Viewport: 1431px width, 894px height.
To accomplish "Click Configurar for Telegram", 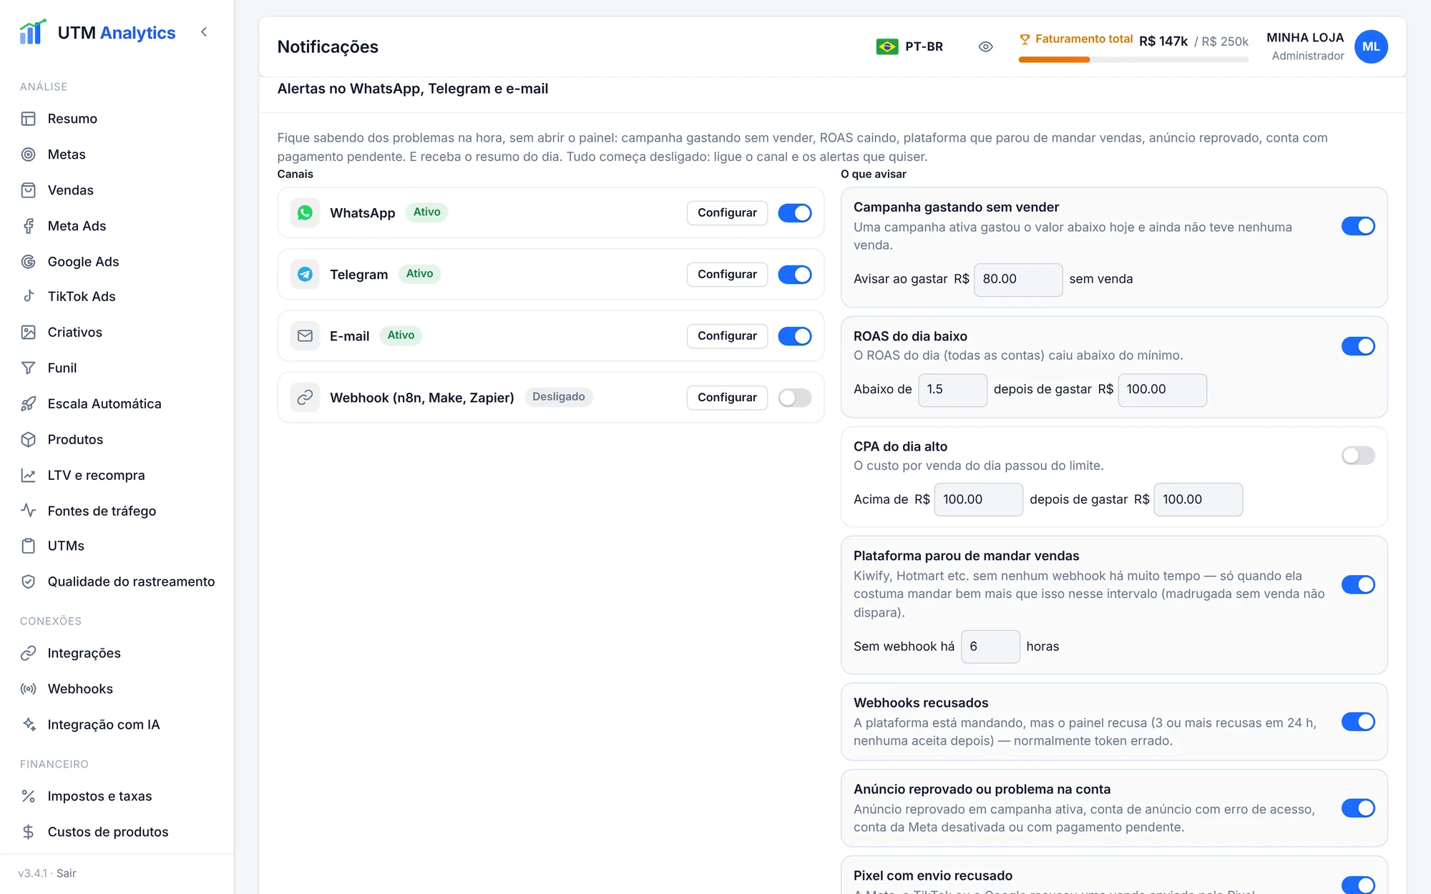I will click(x=727, y=275).
